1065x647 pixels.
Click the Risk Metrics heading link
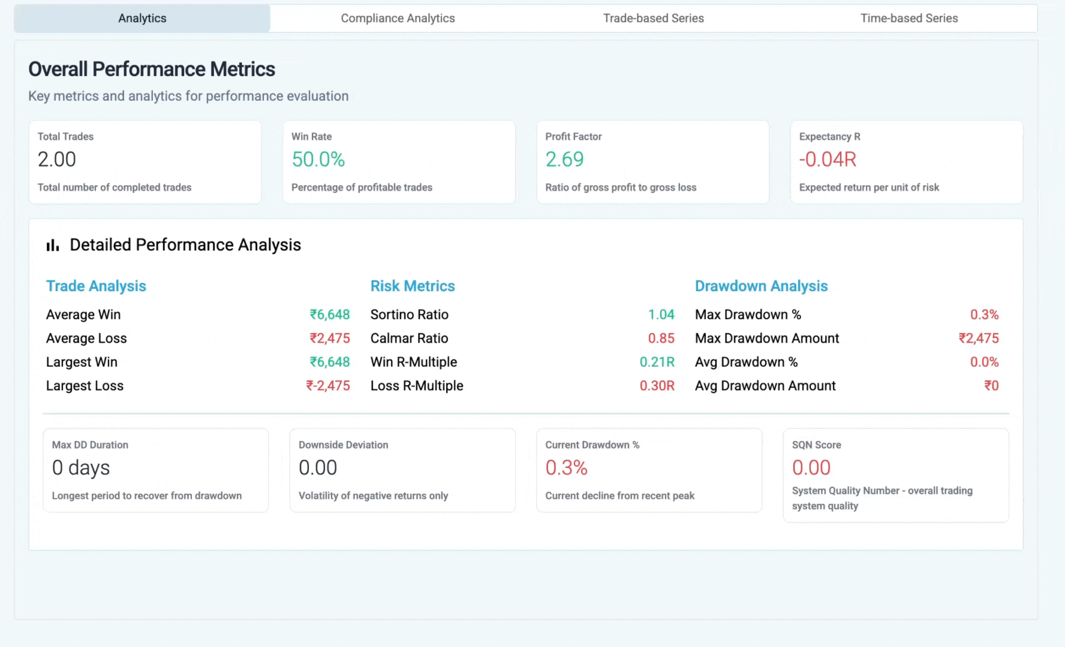(x=413, y=286)
